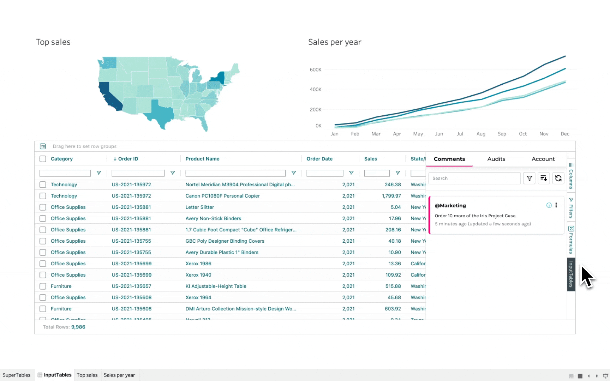Screen dimensions: 610x381
Task: Collapse the InputTables side panel
Action: [x=571, y=274]
